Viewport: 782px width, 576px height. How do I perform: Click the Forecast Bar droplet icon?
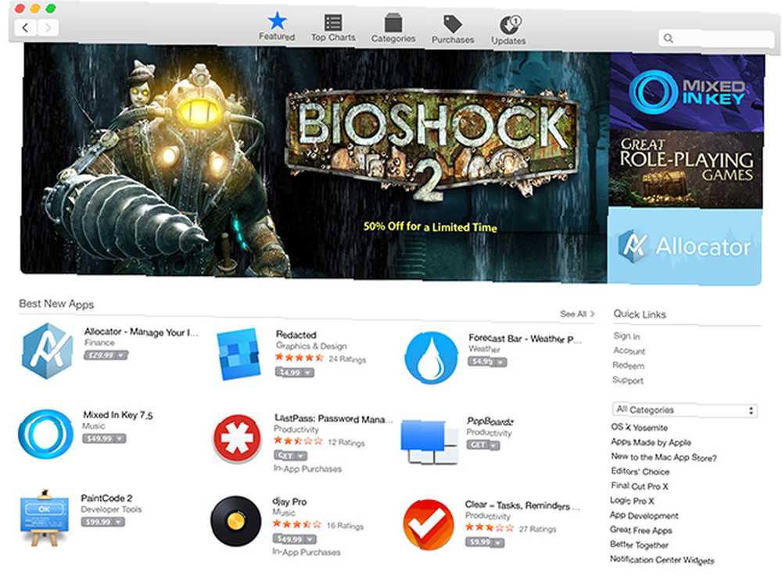[x=431, y=358]
